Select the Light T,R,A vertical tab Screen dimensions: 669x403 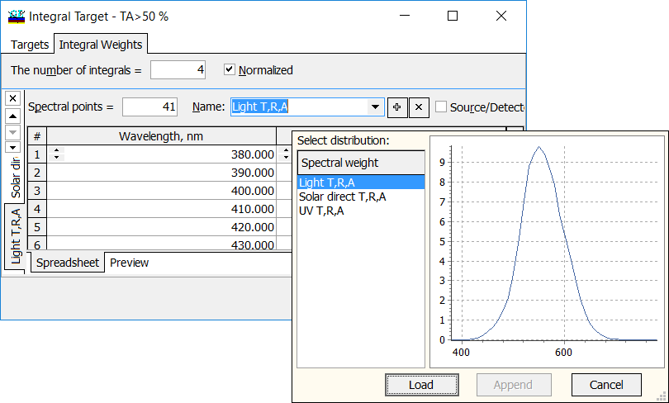[x=16, y=235]
